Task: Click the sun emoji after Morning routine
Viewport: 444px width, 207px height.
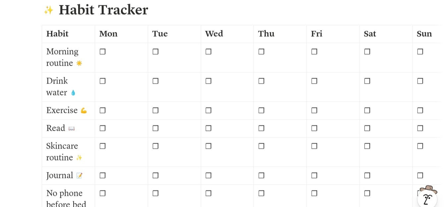Action: coord(79,63)
